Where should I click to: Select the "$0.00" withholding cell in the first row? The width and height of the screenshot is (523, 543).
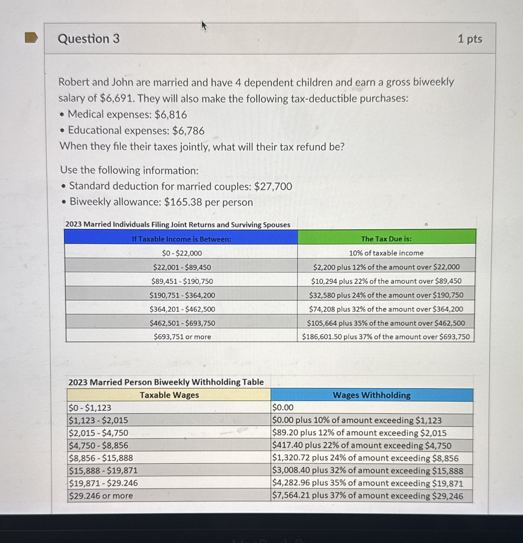[x=372, y=408]
